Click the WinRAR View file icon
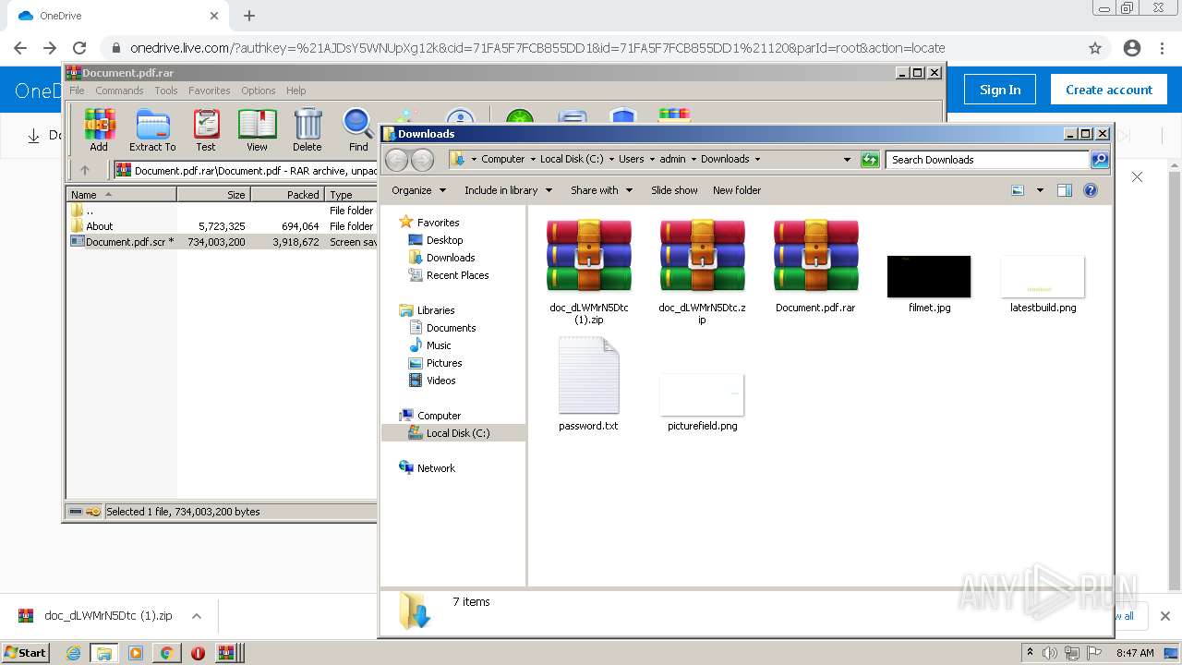 (x=257, y=129)
